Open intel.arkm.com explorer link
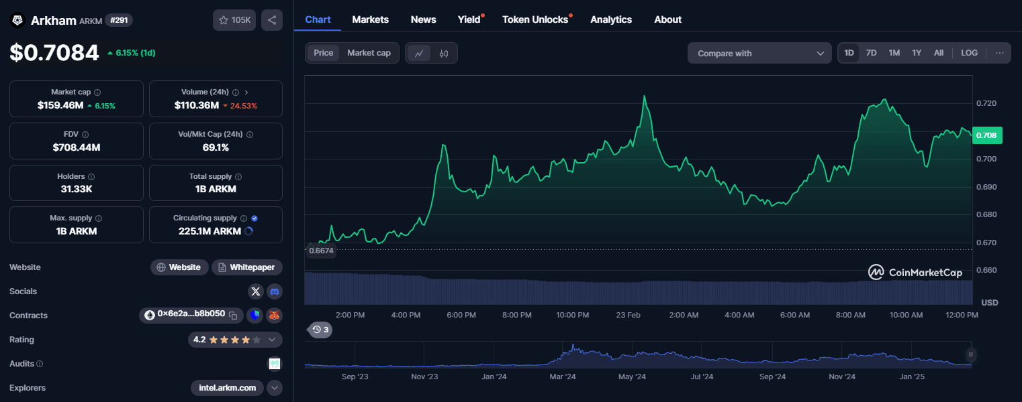 tap(228, 388)
